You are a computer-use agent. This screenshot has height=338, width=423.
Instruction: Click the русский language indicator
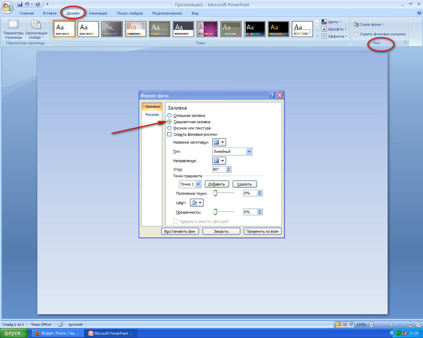click(75, 324)
